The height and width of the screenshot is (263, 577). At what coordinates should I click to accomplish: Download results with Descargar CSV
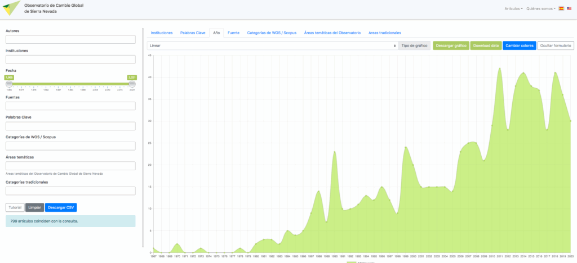point(61,207)
